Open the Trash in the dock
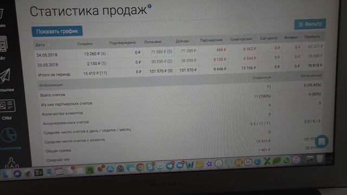The image size is (347, 195). pyautogui.click(x=320, y=159)
